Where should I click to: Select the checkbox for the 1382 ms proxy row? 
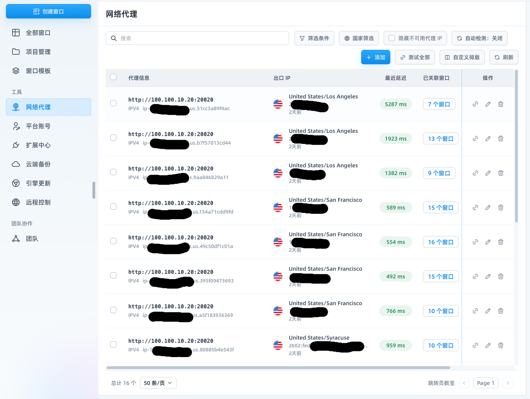point(113,172)
